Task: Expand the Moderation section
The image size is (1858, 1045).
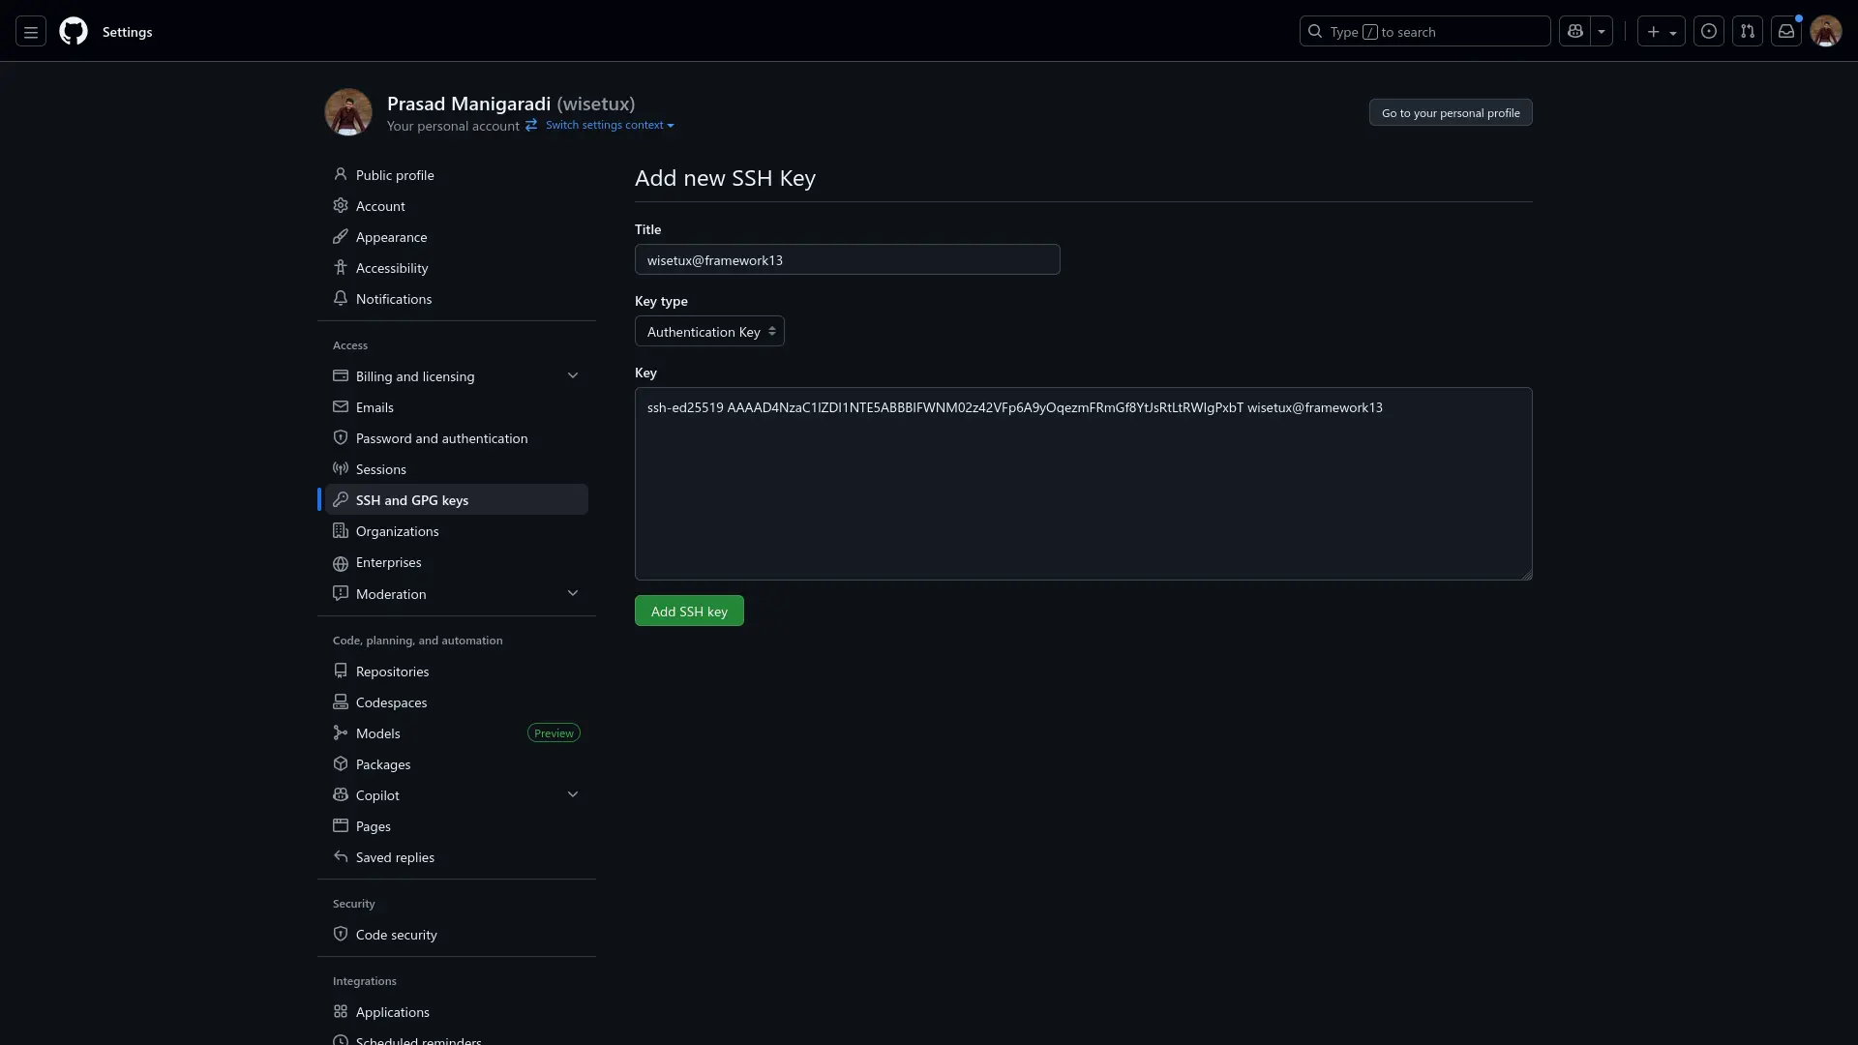Action: point(572,594)
